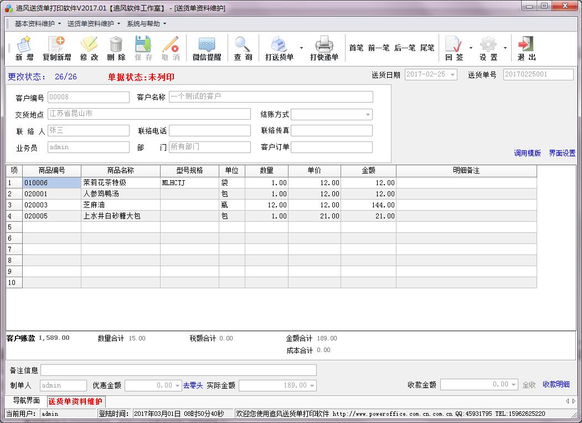
Task: Open the 结账方式 combo box
Action: pyautogui.click(x=368, y=115)
